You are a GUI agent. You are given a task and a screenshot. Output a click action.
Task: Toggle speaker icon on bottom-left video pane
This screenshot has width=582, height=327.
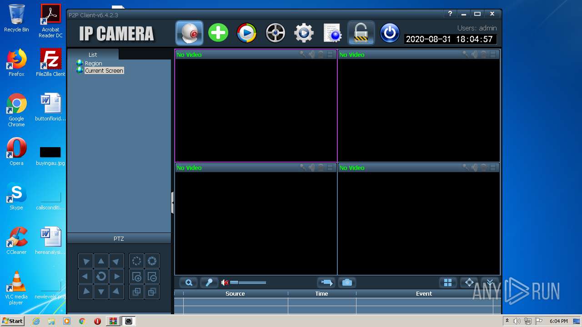[312, 168]
